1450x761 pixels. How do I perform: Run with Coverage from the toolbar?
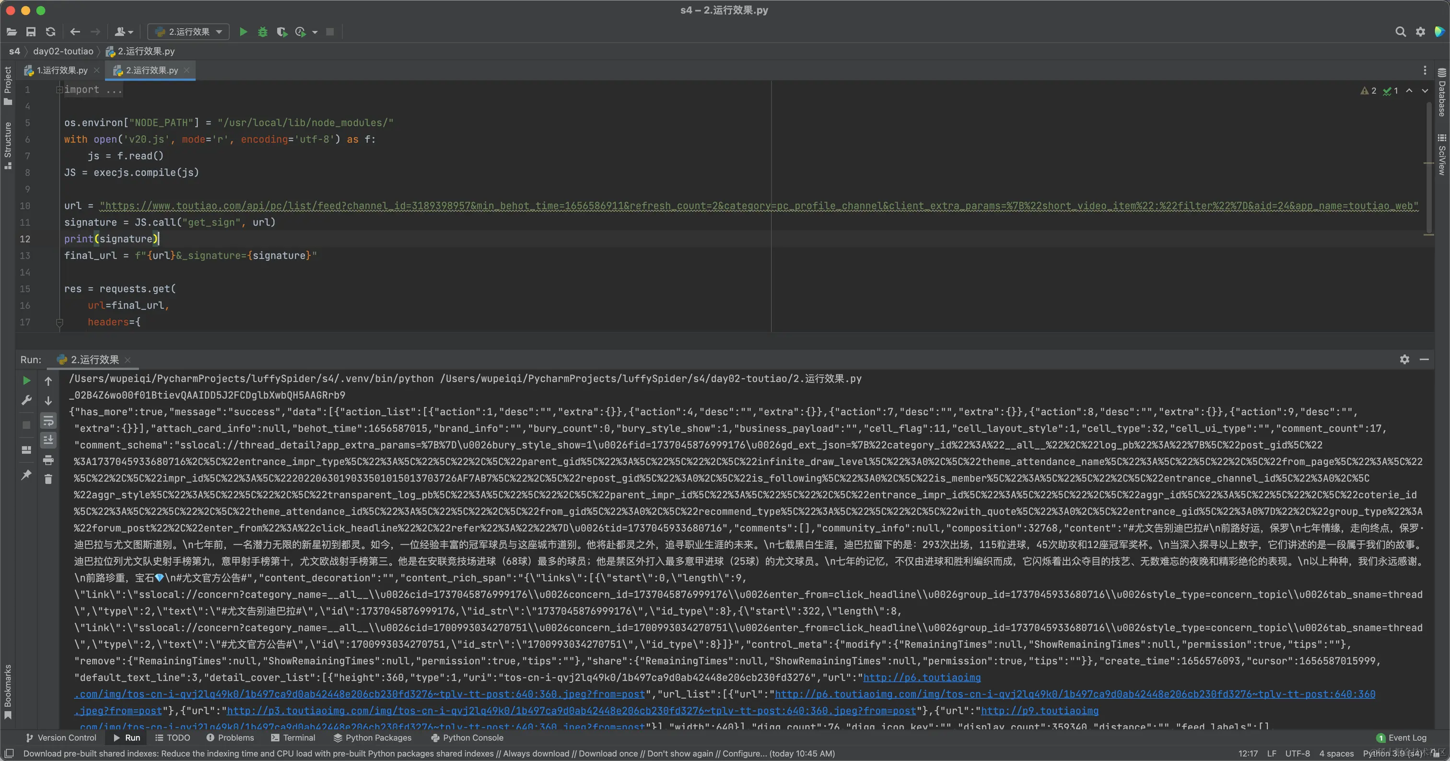click(x=281, y=32)
